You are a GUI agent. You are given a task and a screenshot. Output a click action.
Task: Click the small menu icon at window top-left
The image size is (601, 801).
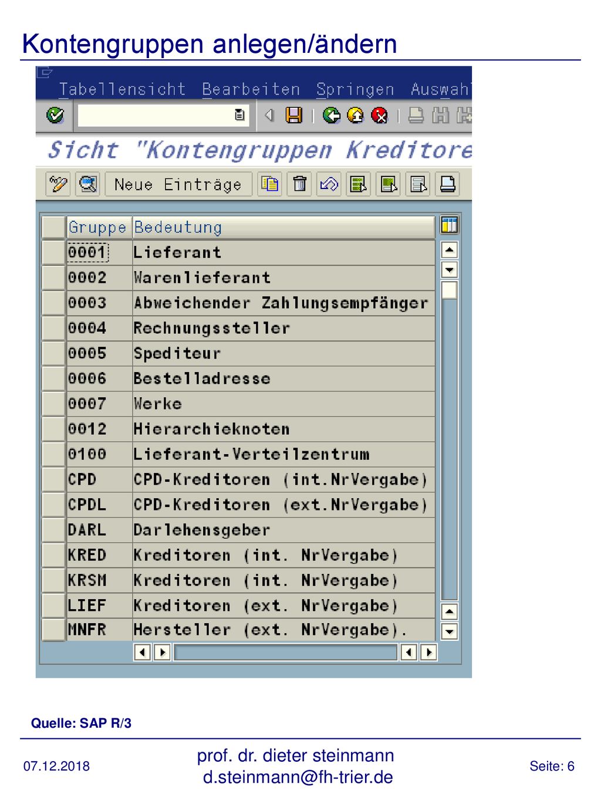tap(45, 73)
